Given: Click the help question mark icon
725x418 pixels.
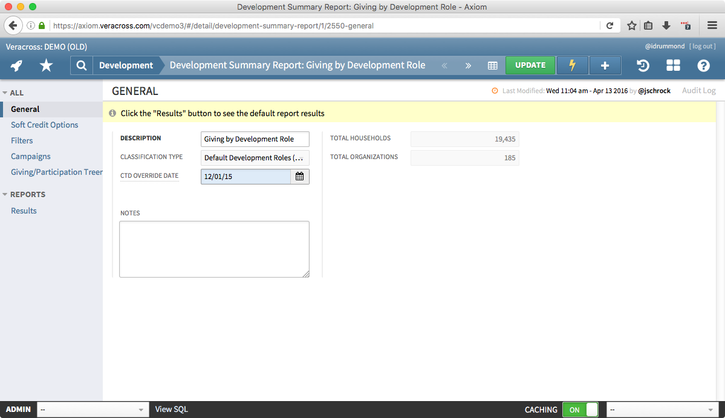Looking at the screenshot, I should [x=703, y=65].
